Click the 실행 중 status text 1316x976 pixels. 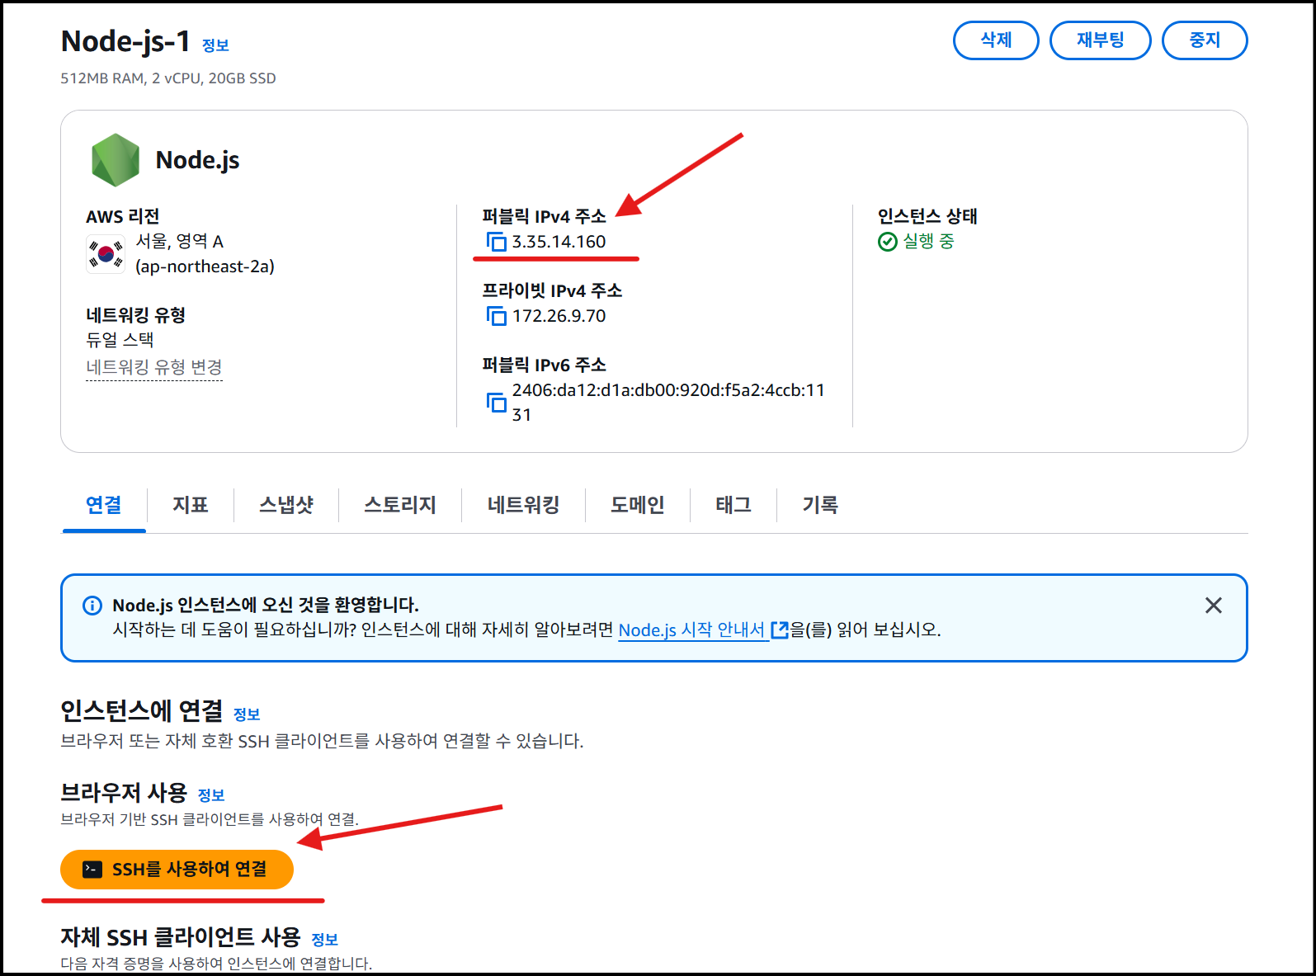pyautogui.click(x=928, y=241)
